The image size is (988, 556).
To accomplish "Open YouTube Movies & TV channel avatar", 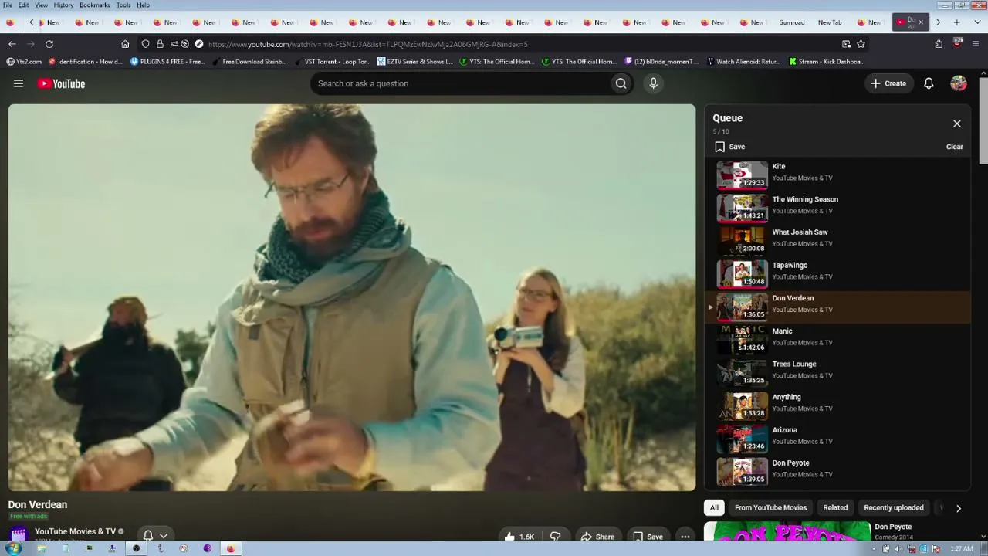I will pyautogui.click(x=19, y=534).
